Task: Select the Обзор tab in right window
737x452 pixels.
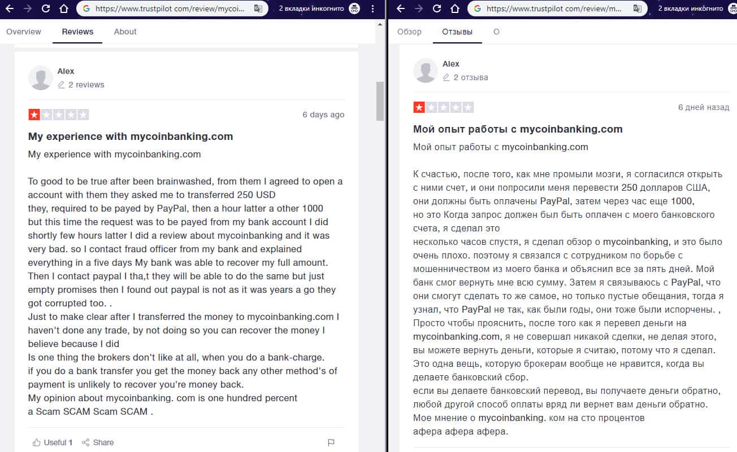Action: [x=409, y=32]
